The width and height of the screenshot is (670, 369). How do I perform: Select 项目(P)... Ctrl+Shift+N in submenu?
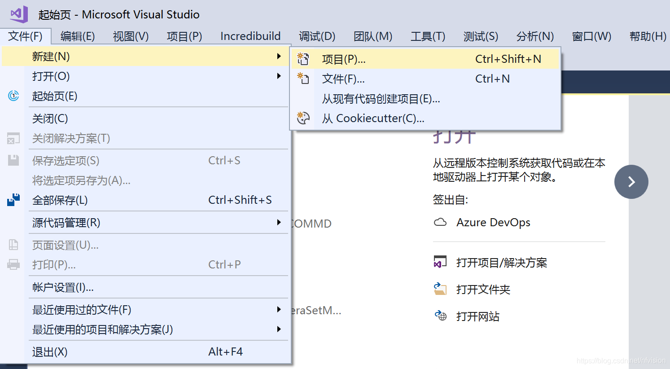coord(425,59)
